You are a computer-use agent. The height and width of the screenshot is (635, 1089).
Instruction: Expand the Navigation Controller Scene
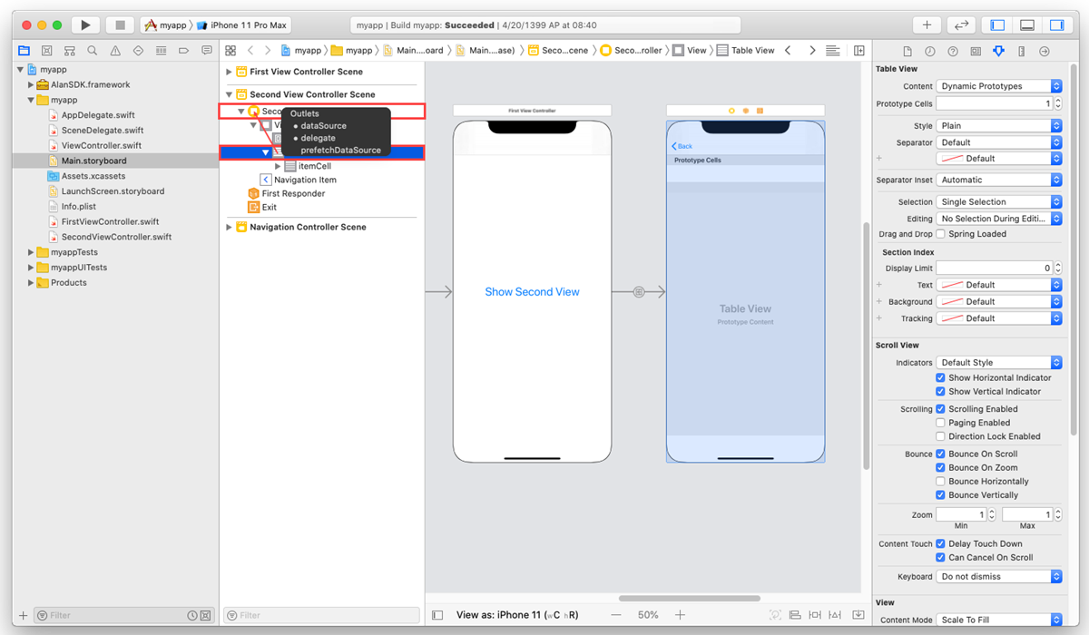coord(228,227)
